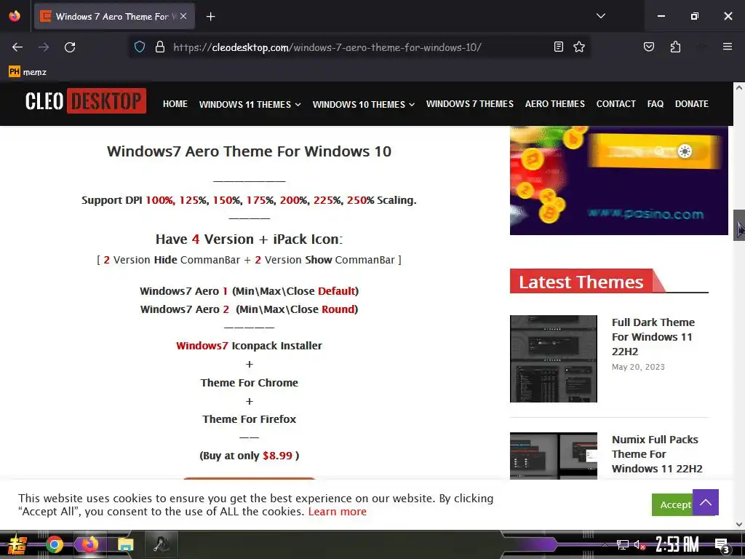This screenshot has width=745, height=559.
Task: Open Full Dark Theme thumbnail image
Action: click(x=553, y=358)
